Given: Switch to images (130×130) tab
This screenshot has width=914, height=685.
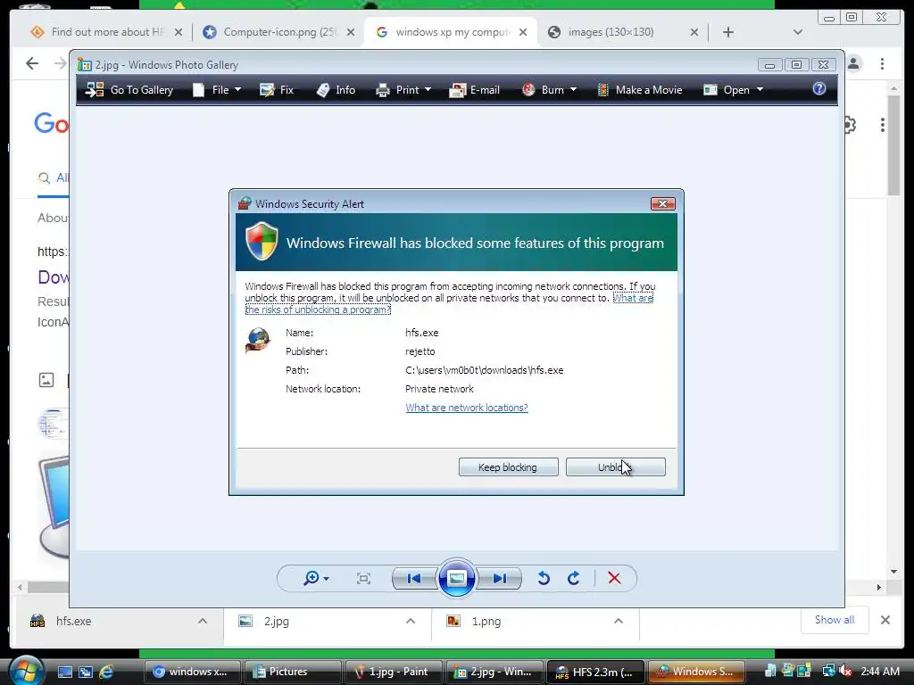Looking at the screenshot, I should point(612,32).
